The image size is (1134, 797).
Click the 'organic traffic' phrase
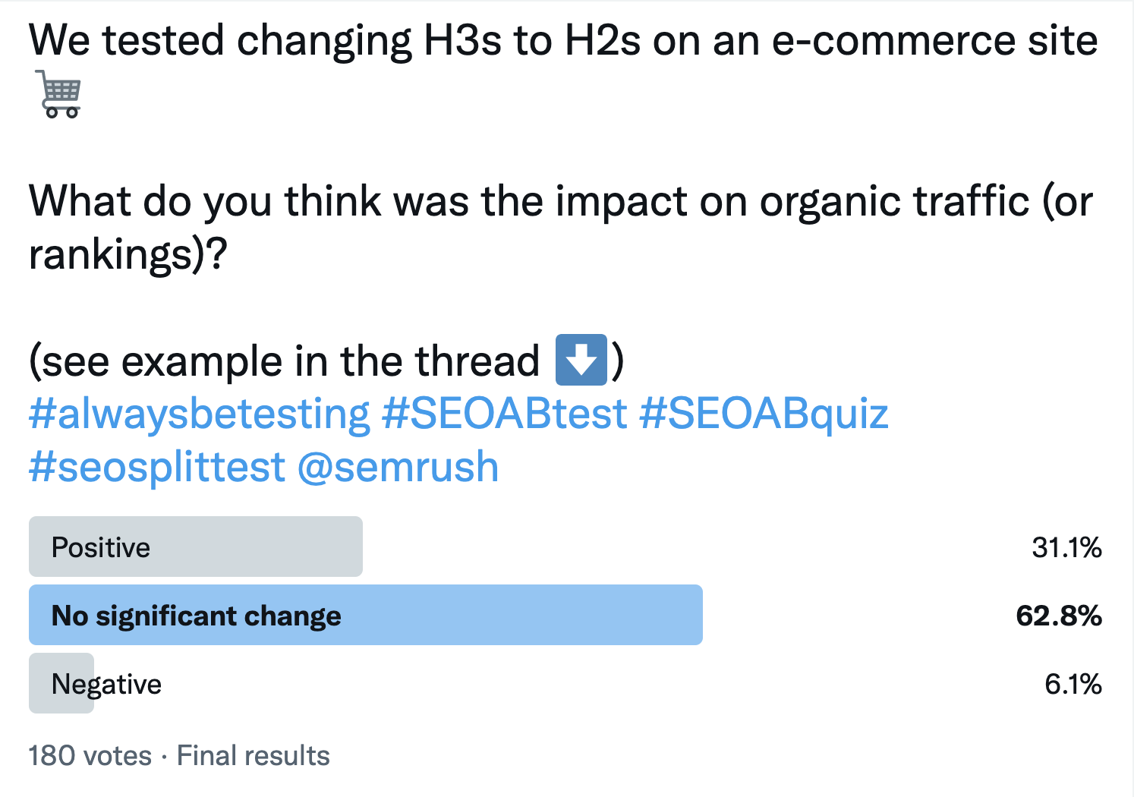(x=894, y=201)
